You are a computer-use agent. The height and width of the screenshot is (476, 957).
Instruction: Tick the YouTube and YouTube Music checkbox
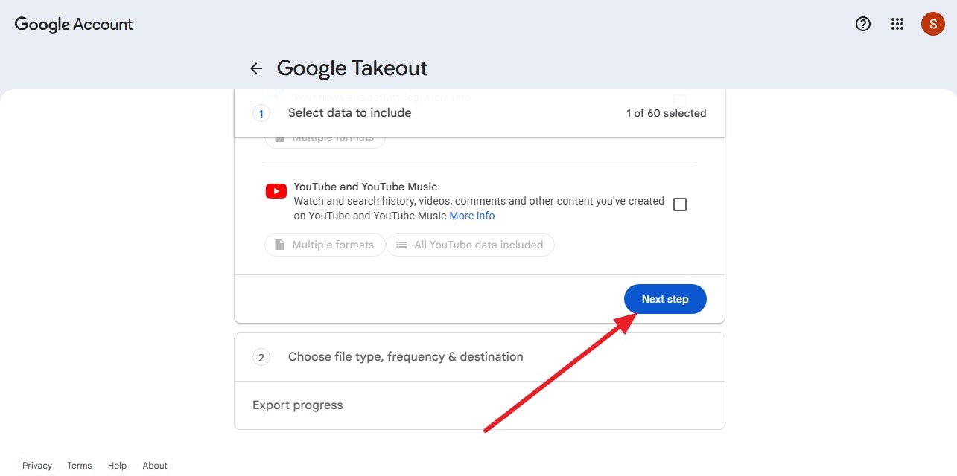click(680, 205)
